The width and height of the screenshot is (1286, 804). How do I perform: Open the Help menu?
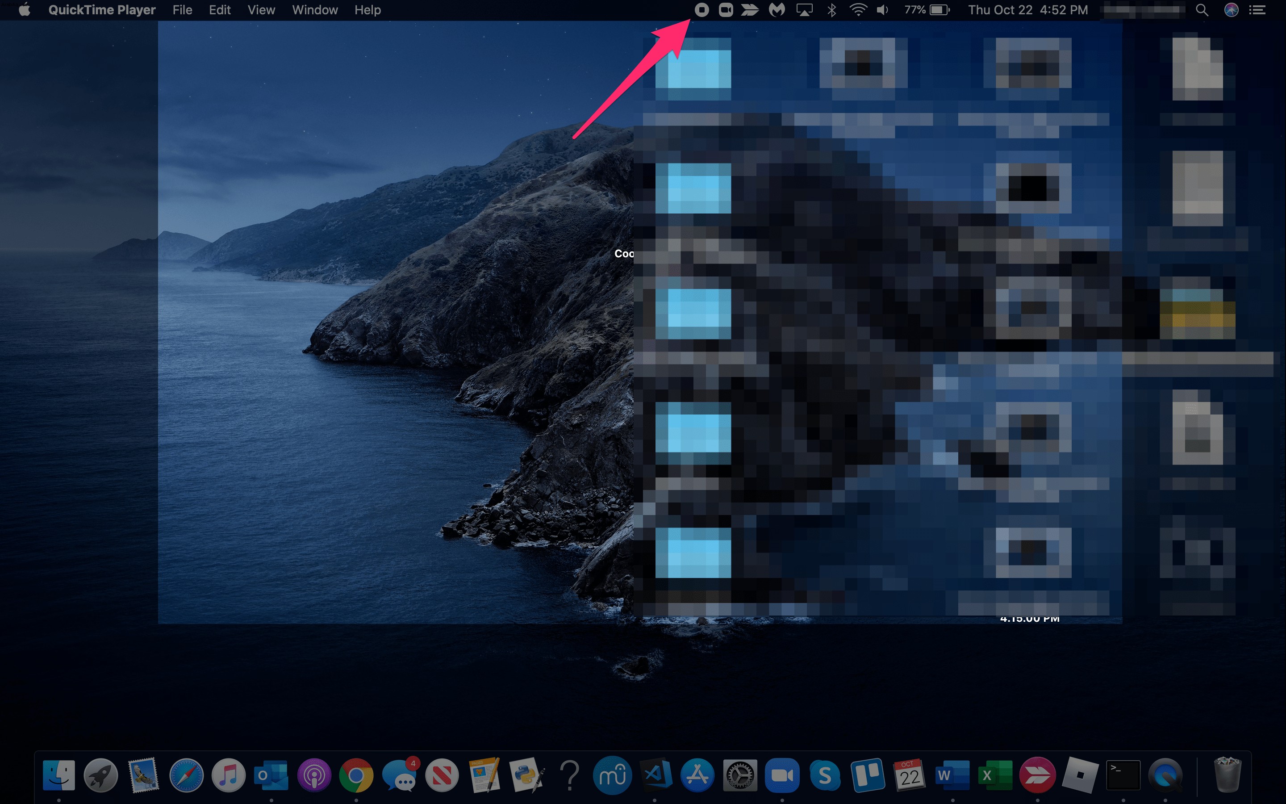368,9
